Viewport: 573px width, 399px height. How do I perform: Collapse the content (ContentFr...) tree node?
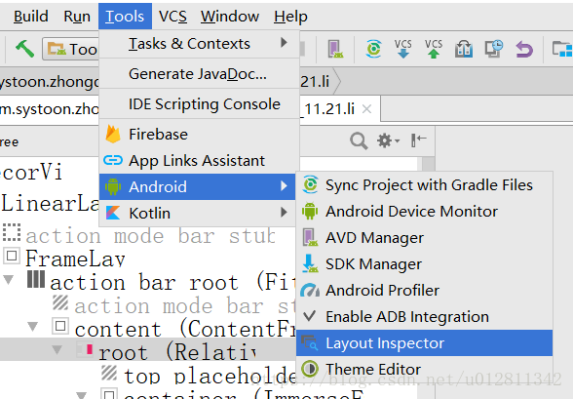pyautogui.click(x=32, y=326)
